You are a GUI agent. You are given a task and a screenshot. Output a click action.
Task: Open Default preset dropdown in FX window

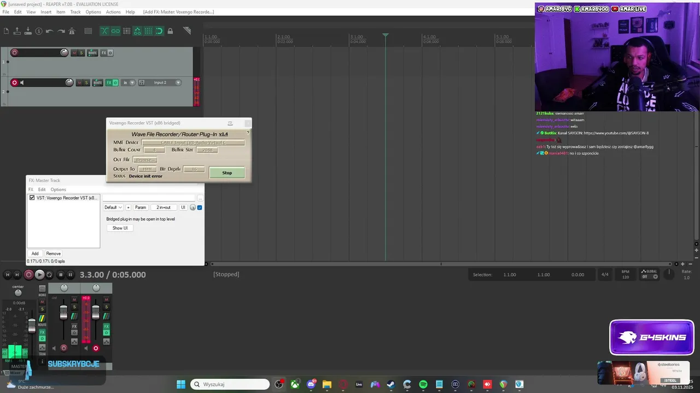[113, 207]
